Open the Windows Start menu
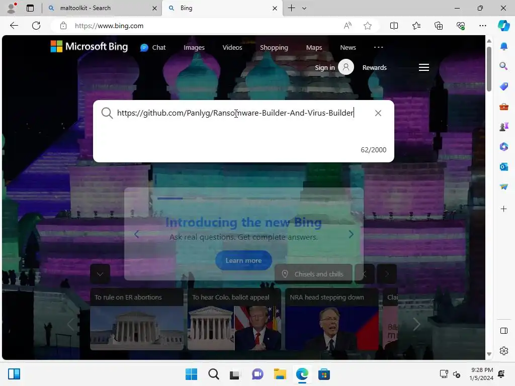515x386 pixels. pos(191,374)
